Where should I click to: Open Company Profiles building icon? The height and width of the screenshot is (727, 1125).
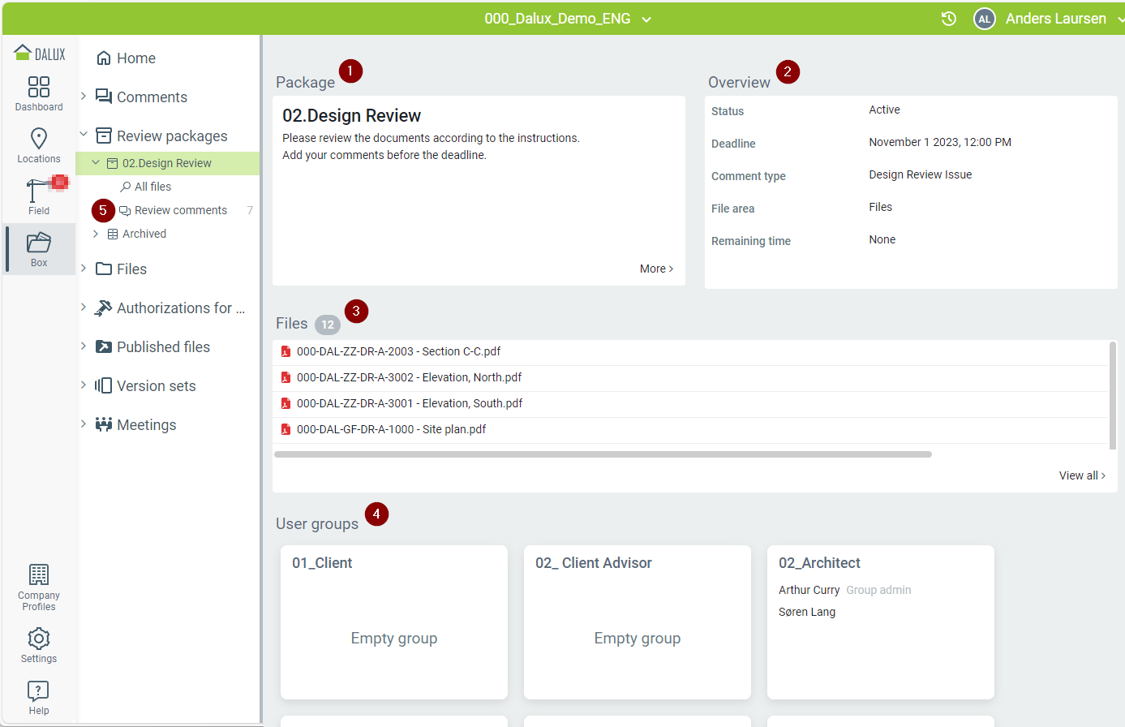click(x=39, y=576)
